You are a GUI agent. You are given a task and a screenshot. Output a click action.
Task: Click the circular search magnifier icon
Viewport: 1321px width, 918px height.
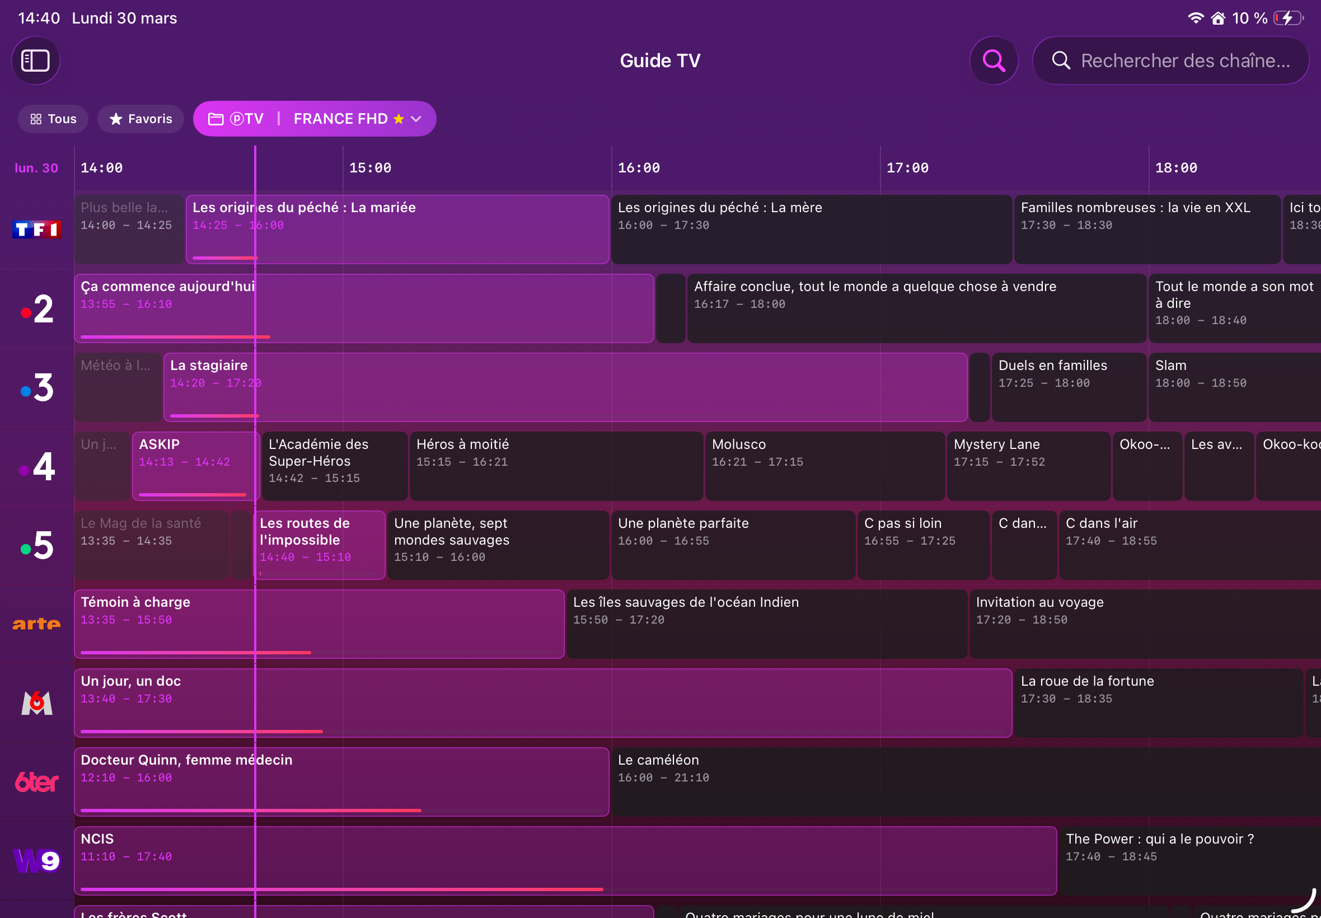tap(993, 60)
